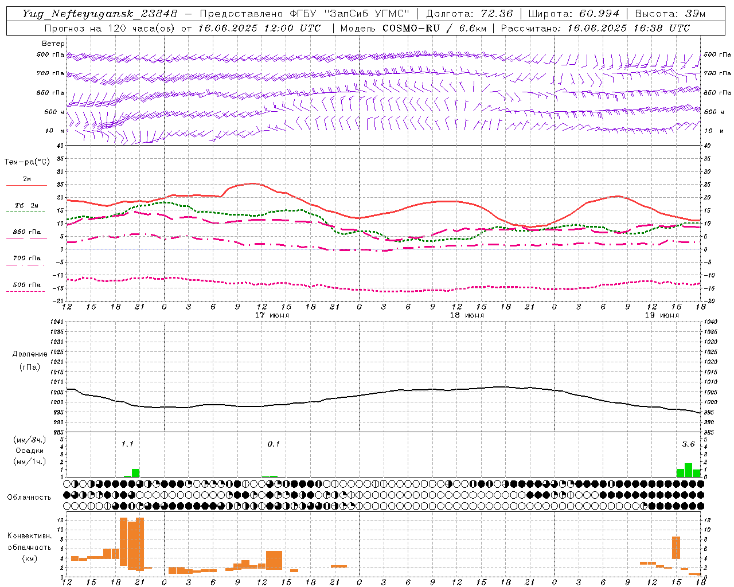Click the Широта: 60.994 header field
This screenshot has height=587, width=734.
(573, 14)
